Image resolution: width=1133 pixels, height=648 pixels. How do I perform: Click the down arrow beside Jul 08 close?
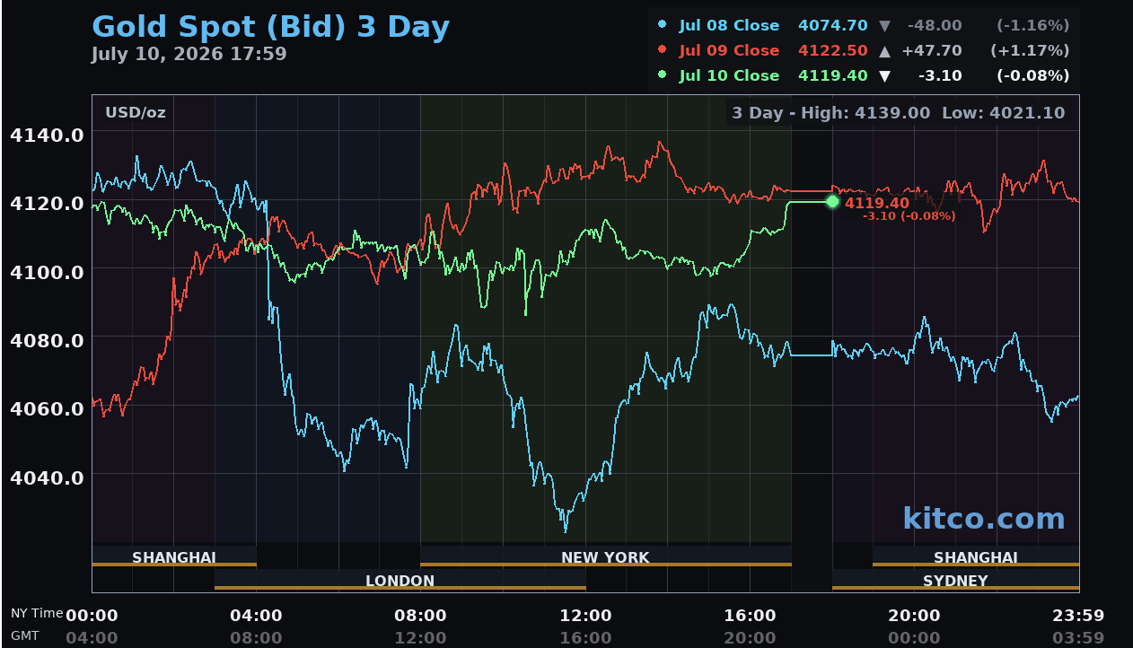click(884, 25)
